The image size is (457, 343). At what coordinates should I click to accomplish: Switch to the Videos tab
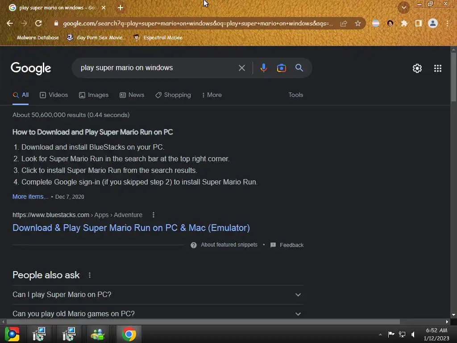pyautogui.click(x=54, y=95)
